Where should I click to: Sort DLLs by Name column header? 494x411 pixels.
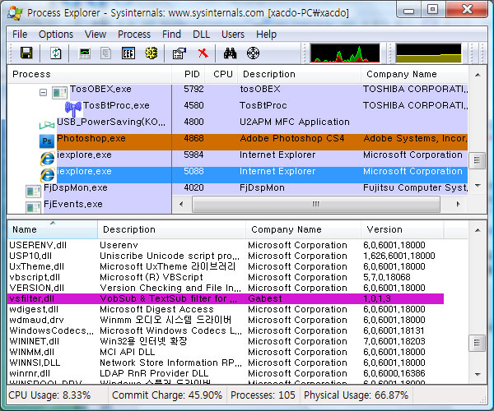pos(53,229)
